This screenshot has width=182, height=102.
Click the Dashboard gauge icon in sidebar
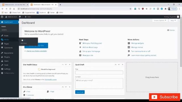pos(2,22)
